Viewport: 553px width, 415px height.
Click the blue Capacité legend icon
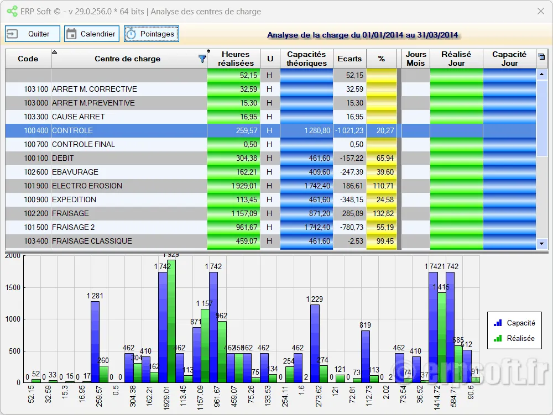[498, 323]
